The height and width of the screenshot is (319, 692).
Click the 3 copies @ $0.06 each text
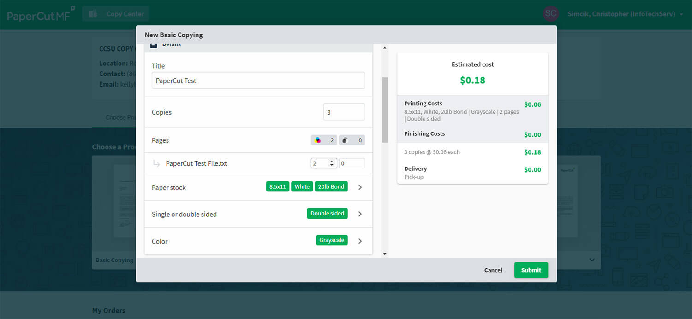coord(432,152)
